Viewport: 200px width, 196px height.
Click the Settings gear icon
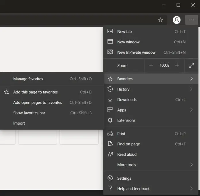tap(110, 178)
